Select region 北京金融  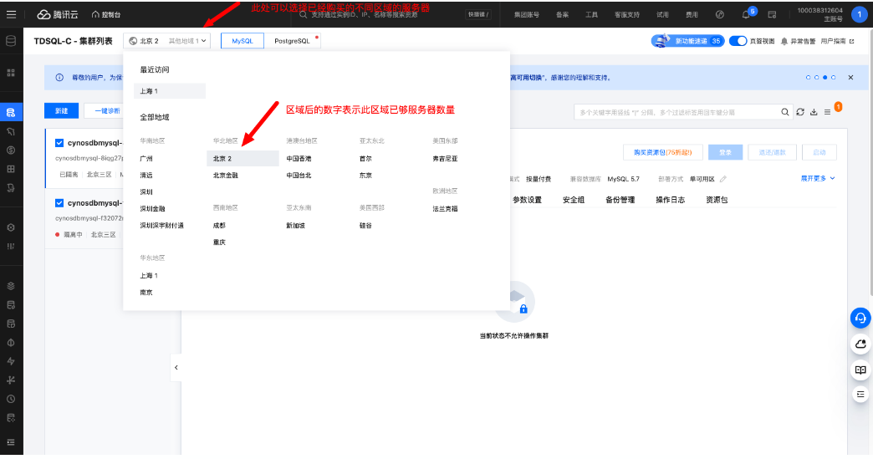coord(226,176)
